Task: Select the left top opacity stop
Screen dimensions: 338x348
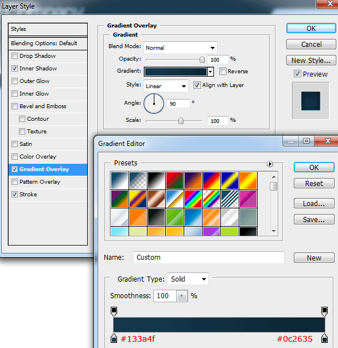Action: tap(114, 311)
